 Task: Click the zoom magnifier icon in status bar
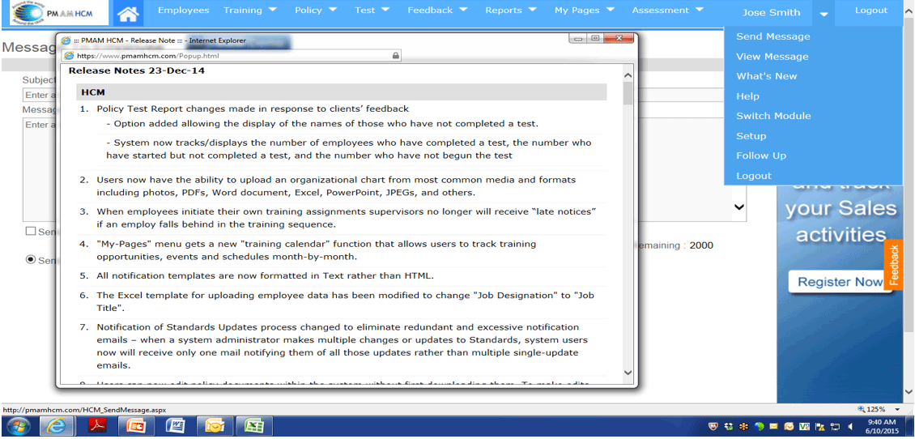[x=862, y=409]
